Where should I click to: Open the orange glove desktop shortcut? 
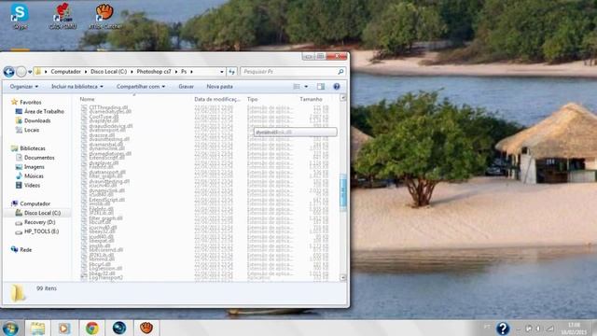click(x=104, y=15)
